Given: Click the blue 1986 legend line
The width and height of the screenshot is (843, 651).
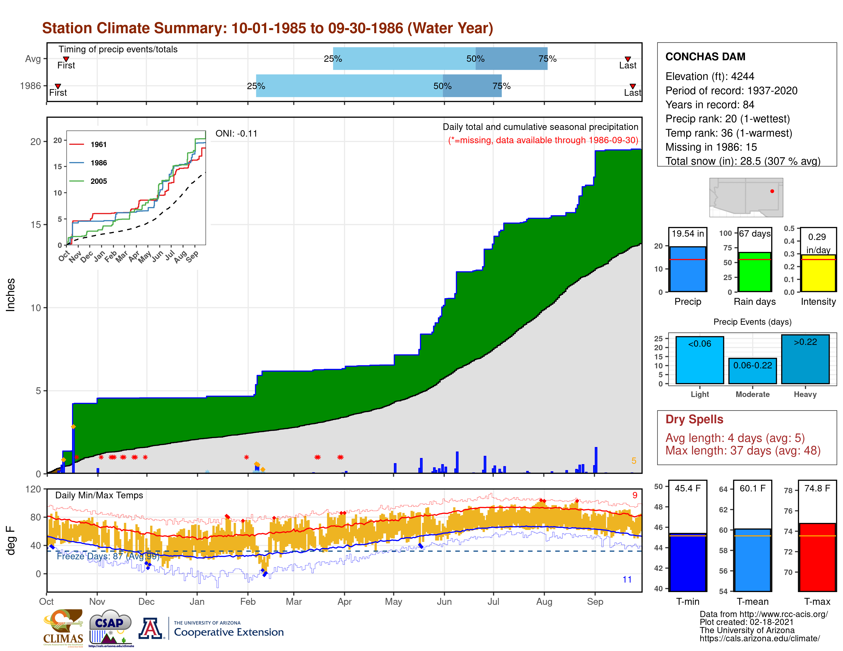Looking at the screenshot, I should (76, 163).
